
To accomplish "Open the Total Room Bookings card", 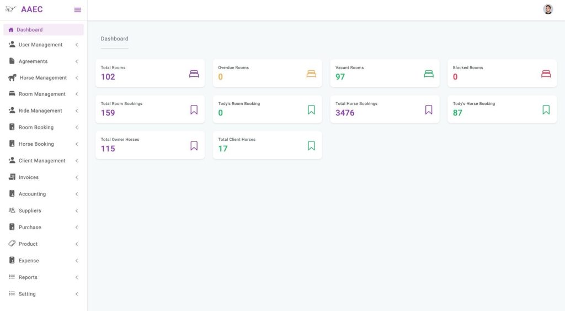I will click(x=150, y=109).
